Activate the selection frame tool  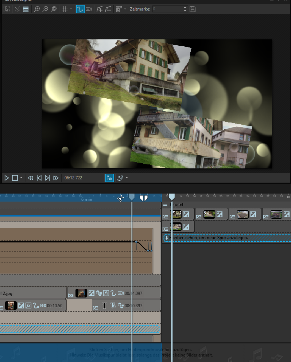click(7, 9)
